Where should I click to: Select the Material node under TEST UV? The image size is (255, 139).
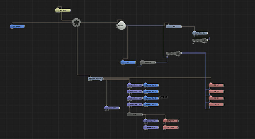pyautogui.click(x=200, y=40)
